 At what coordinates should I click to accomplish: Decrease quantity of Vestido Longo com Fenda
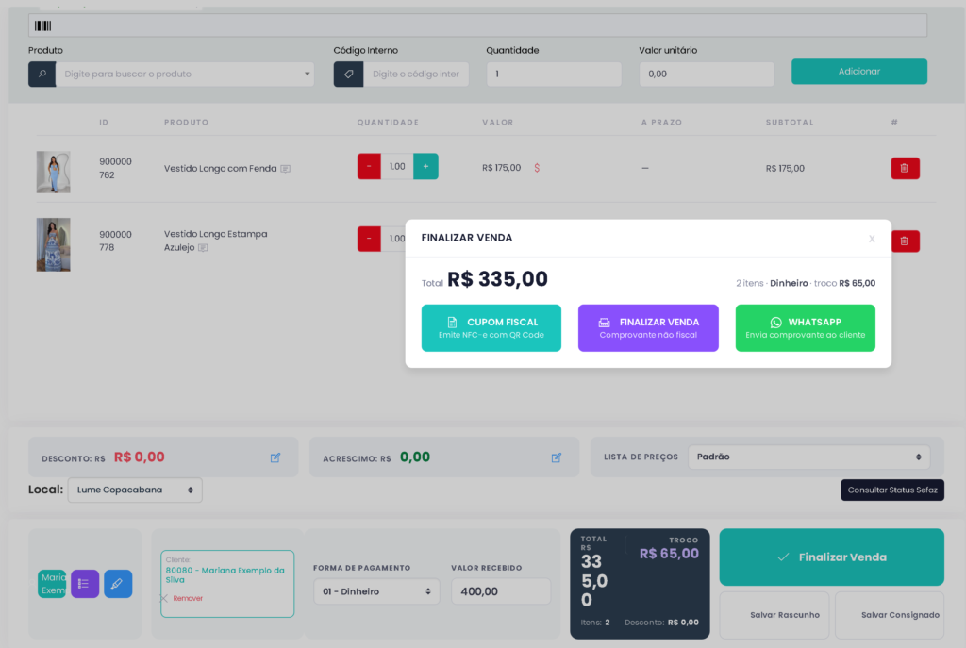point(369,166)
